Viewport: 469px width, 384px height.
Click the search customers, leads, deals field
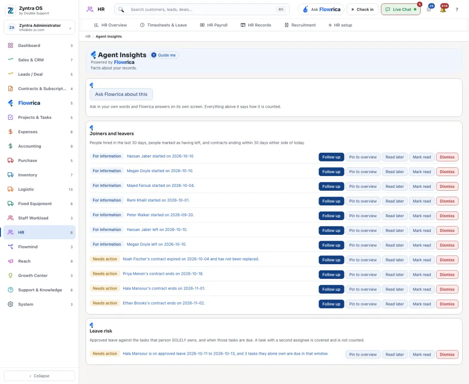pos(202,10)
